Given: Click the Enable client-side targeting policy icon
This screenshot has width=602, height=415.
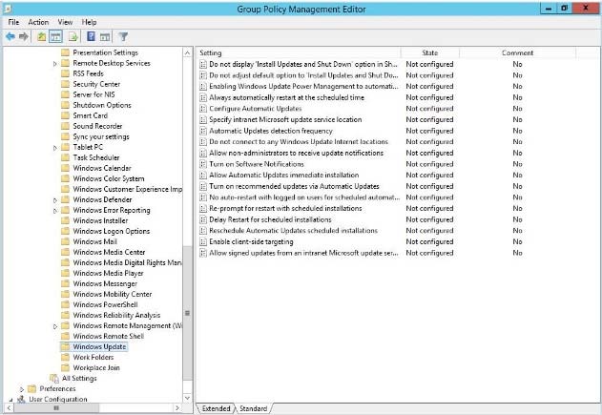Looking at the screenshot, I should click(203, 242).
